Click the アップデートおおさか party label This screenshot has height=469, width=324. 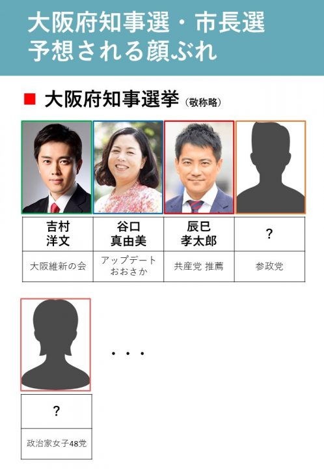pyautogui.click(x=128, y=266)
